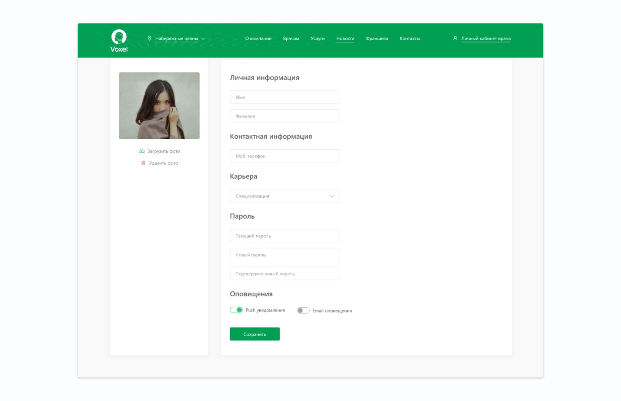Focus the Имя input field
The width and height of the screenshot is (621, 401).
(x=285, y=97)
